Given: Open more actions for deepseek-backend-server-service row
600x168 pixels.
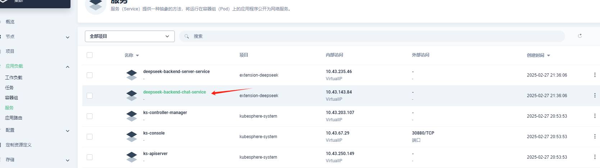Looking at the screenshot, I should [595, 75].
